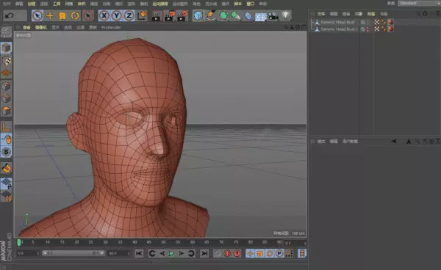This screenshot has width=441, height=270.
Task: Open the Standard layout dropdown
Action: click(x=419, y=4)
